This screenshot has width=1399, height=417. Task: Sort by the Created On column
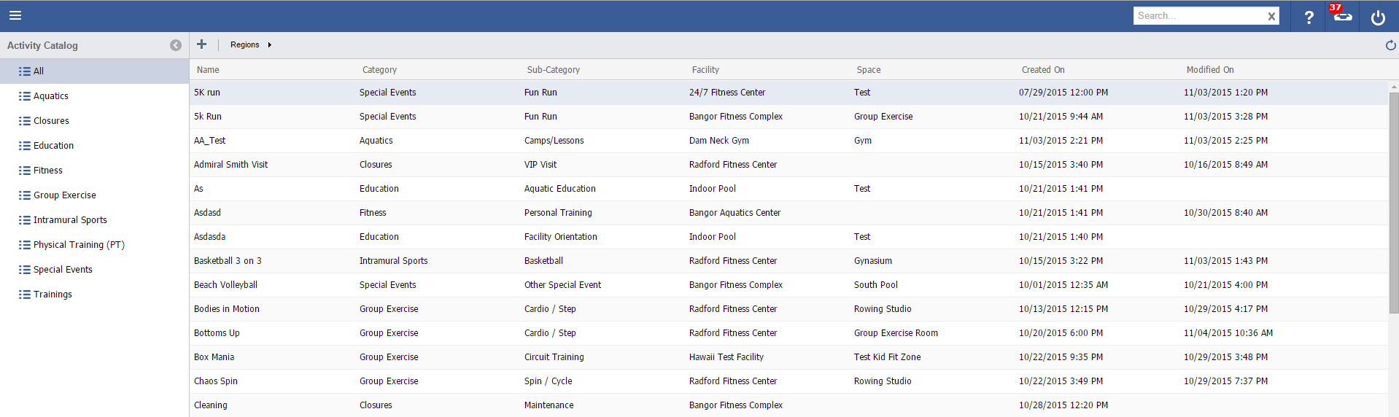[1043, 70]
